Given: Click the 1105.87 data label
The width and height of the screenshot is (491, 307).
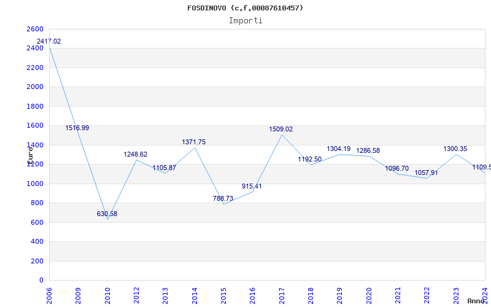Looking at the screenshot, I should pos(164,168).
